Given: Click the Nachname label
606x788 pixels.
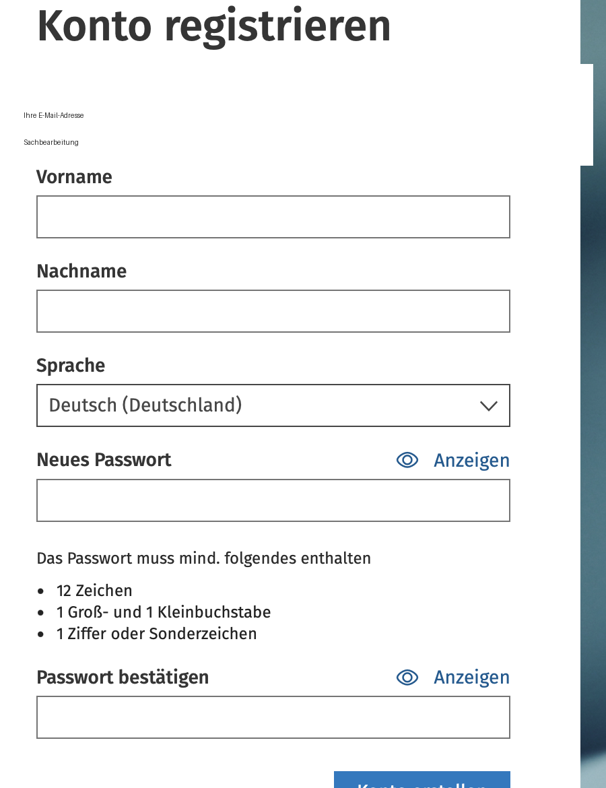Looking at the screenshot, I should point(81,271).
